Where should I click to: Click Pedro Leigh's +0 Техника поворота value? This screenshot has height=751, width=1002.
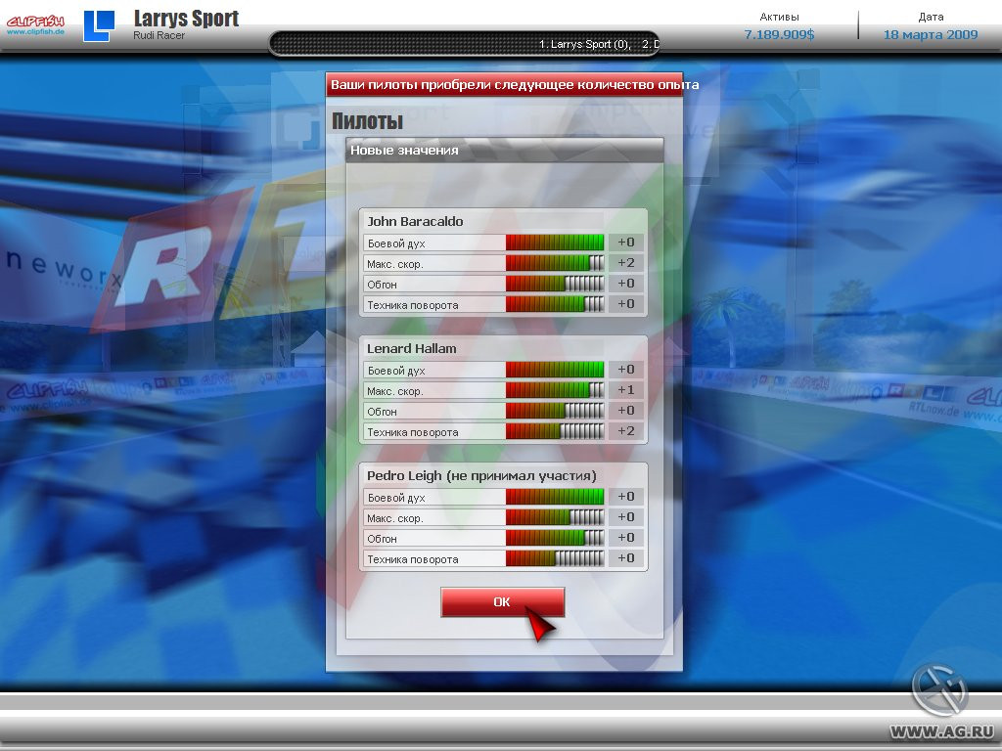[x=625, y=557]
